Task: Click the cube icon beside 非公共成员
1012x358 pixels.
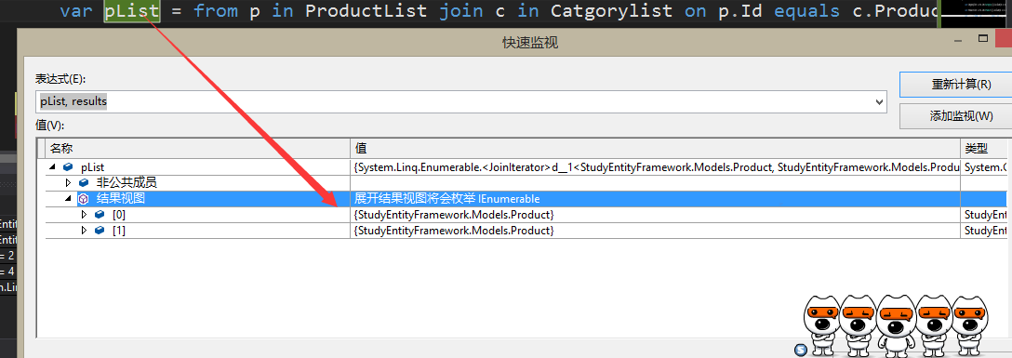Action: tap(84, 183)
